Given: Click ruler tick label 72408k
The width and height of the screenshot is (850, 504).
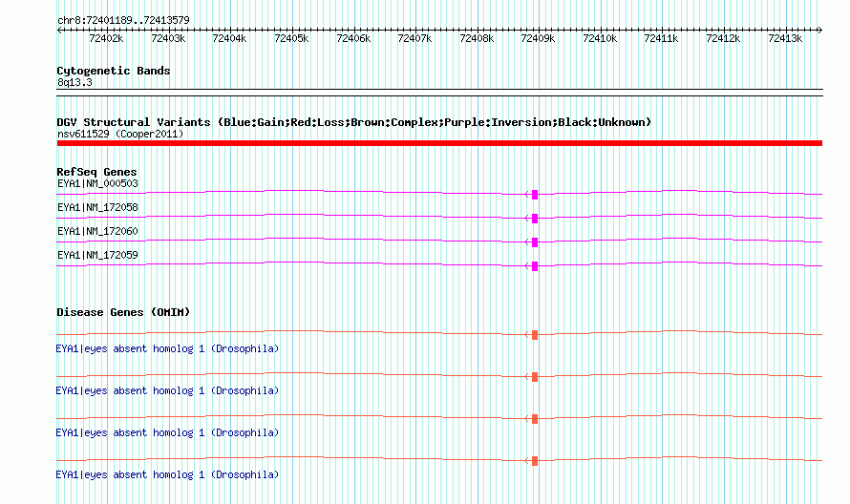Looking at the screenshot, I should tap(477, 38).
